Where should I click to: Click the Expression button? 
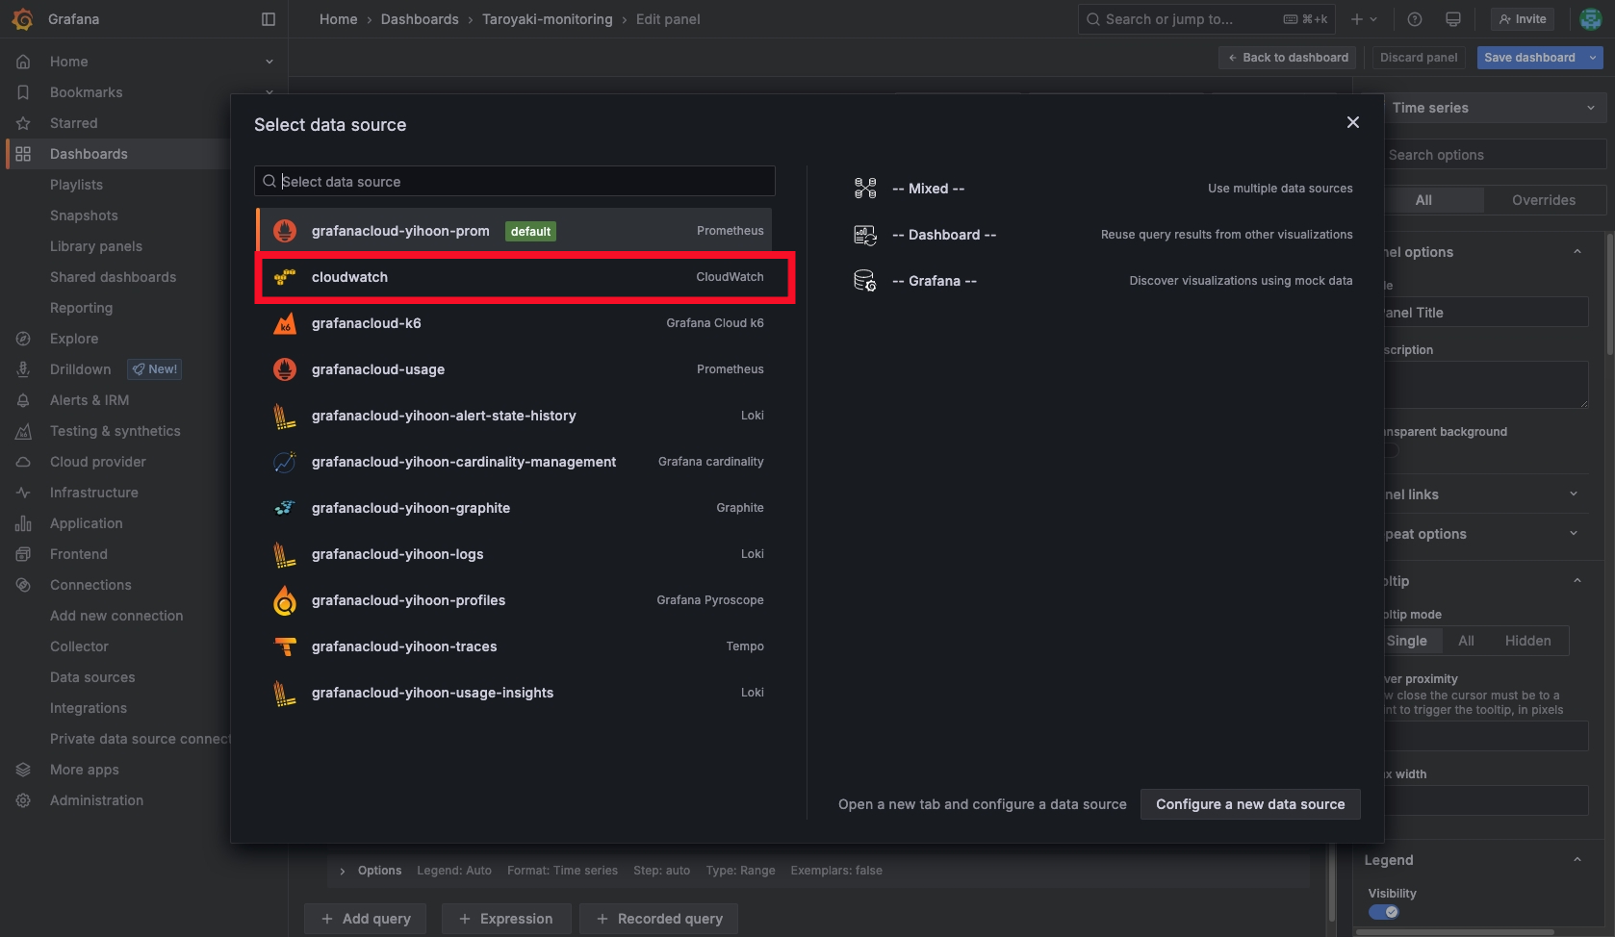[506, 919]
